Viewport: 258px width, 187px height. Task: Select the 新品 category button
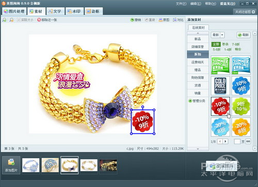198,39
